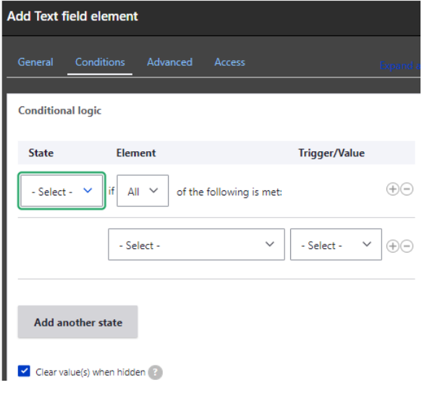435x414 pixels.
Task: Add a state with the plus icon
Action: point(392,189)
